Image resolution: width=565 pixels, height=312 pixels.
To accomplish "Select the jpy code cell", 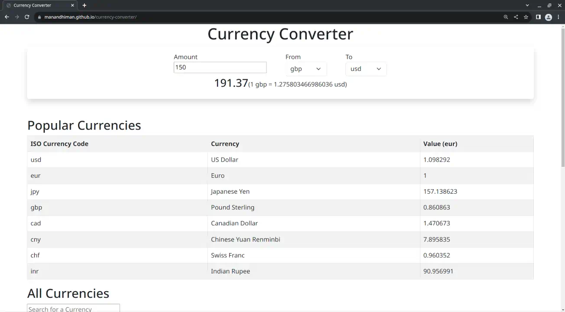I will pyautogui.click(x=117, y=192).
